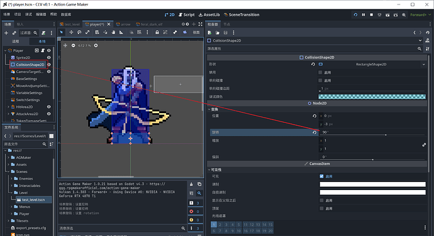Expand the Enemies folder

click(x=11, y=179)
